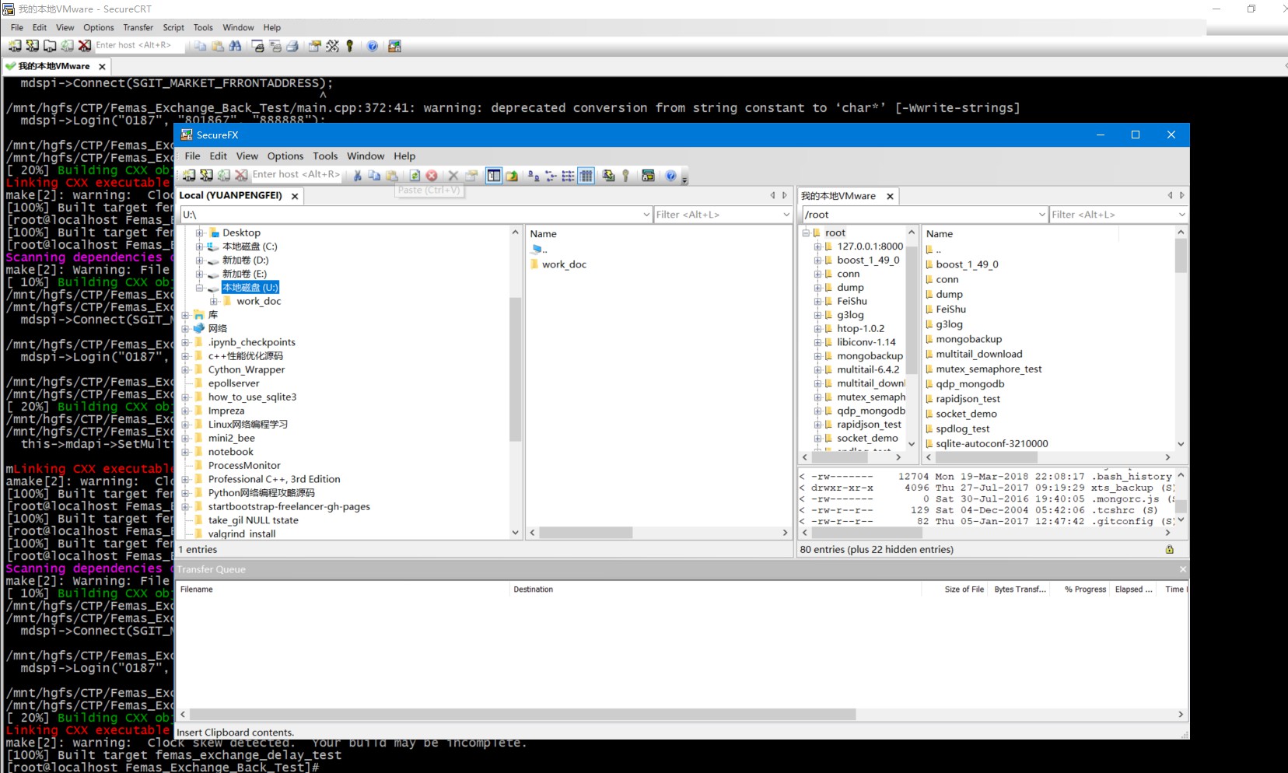This screenshot has width=1288, height=773.
Task: Select the 我的本地VMware tab in SecureCRT
Action: point(54,66)
